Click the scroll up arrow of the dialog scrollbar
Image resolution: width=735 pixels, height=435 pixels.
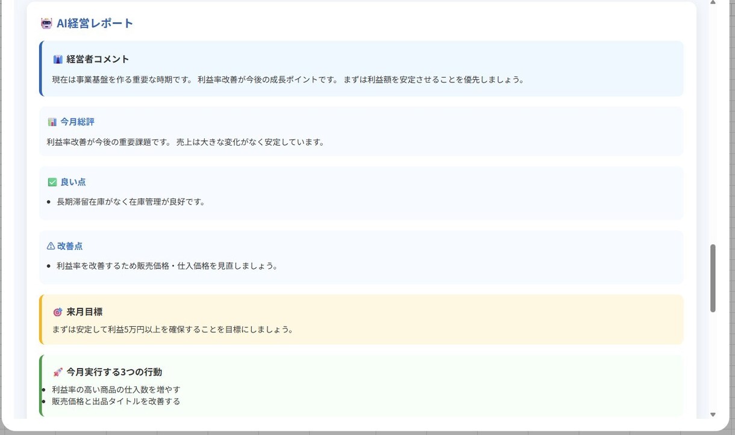713,3
